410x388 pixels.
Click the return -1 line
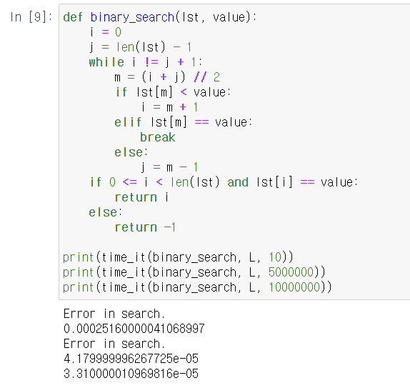(x=145, y=227)
